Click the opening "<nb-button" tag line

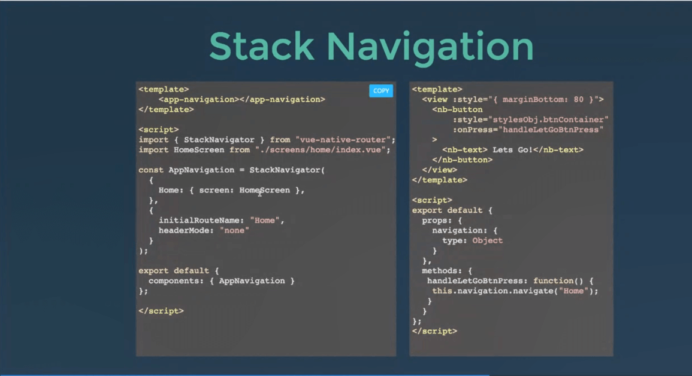click(x=457, y=109)
